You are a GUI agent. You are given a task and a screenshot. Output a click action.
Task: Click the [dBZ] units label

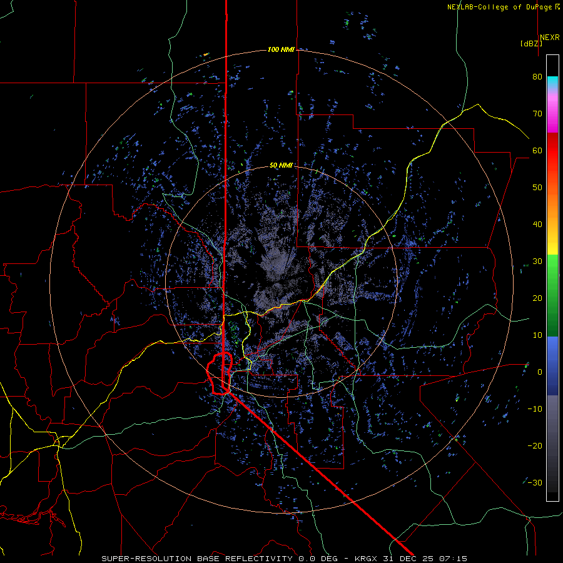pyautogui.click(x=531, y=43)
